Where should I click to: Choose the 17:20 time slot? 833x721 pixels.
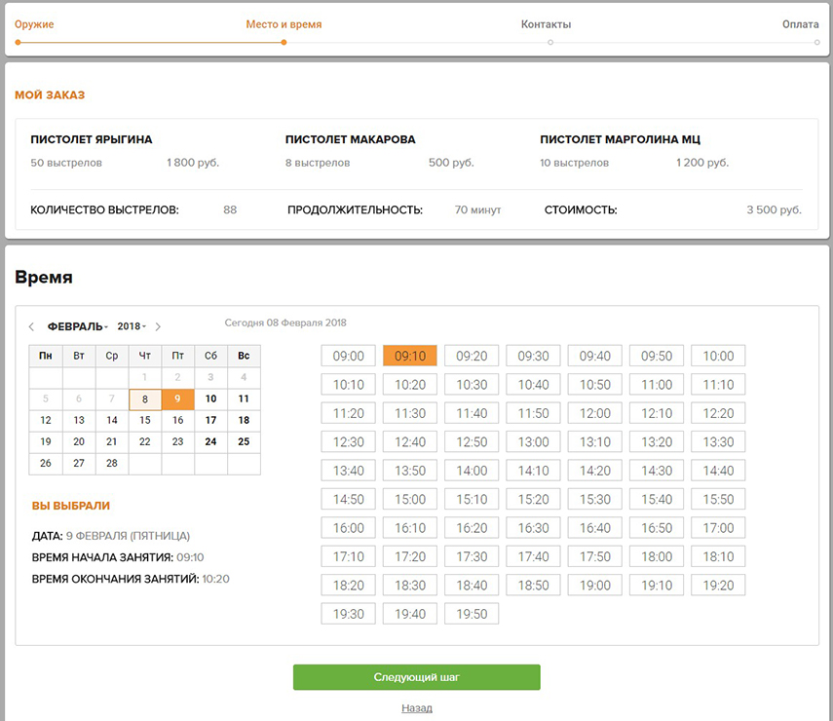coord(410,556)
